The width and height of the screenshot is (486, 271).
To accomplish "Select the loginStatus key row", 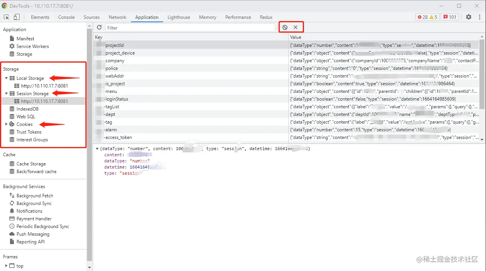I will (x=286, y=99).
